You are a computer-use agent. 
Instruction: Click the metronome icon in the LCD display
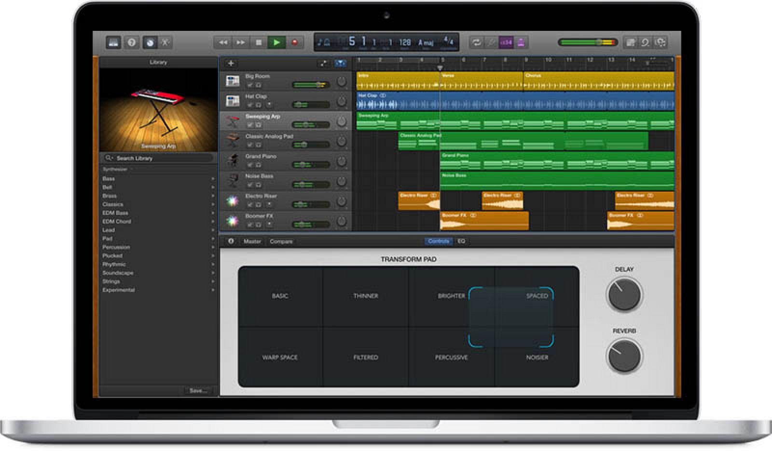(x=328, y=42)
